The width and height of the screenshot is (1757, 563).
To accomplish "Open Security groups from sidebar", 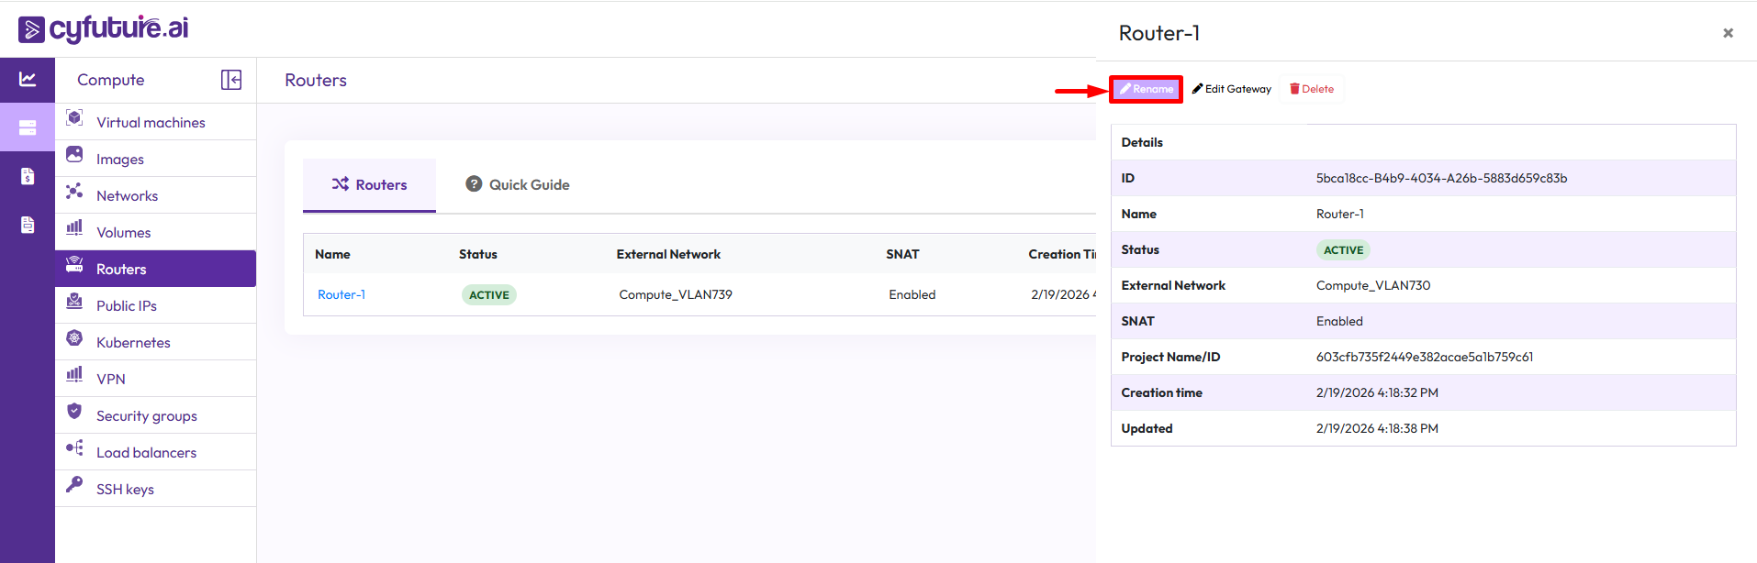I will click(x=147, y=415).
